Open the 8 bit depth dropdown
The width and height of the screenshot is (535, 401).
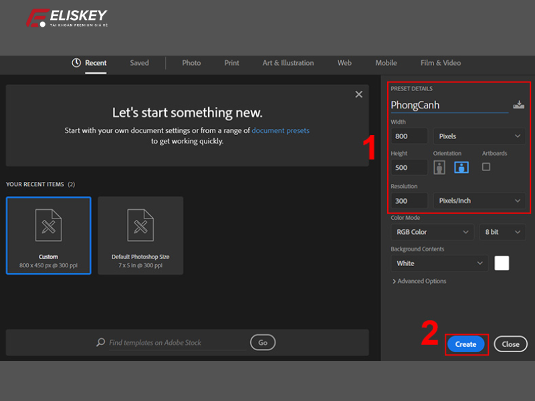tap(502, 232)
